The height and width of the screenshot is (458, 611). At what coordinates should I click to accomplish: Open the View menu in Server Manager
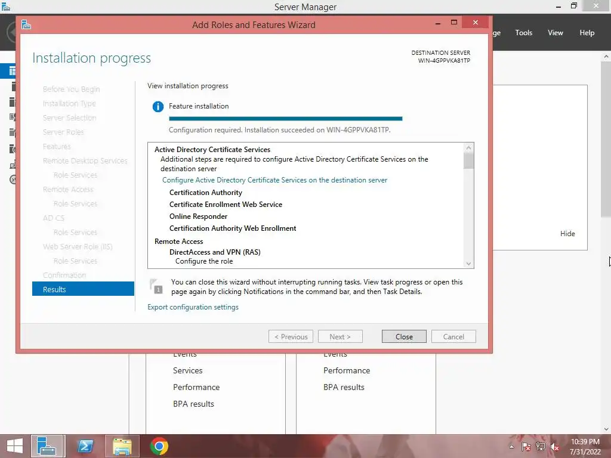[x=555, y=33]
